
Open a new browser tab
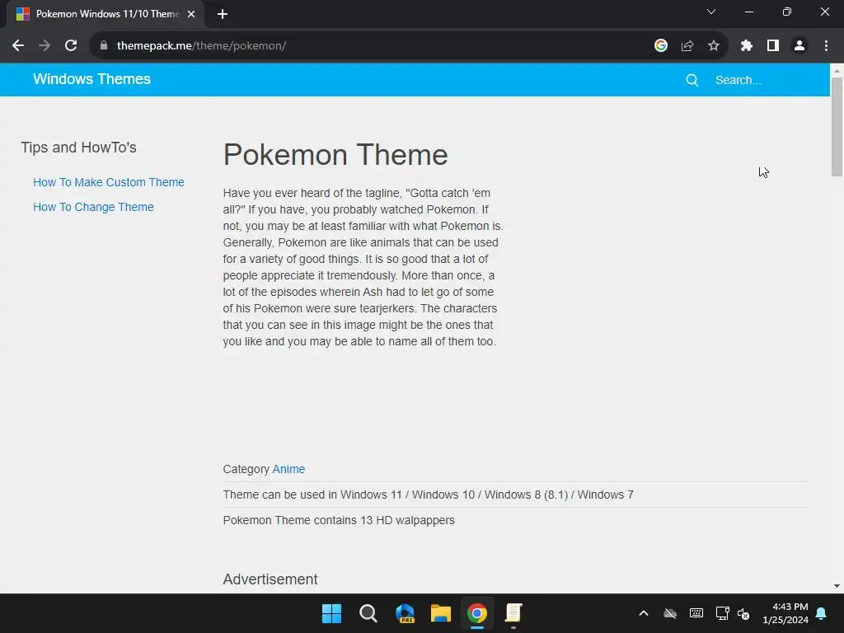tap(223, 14)
